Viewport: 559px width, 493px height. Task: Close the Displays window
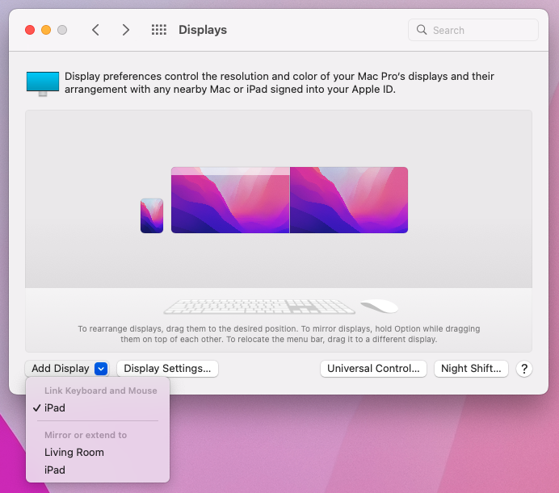click(x=30, y=30)
